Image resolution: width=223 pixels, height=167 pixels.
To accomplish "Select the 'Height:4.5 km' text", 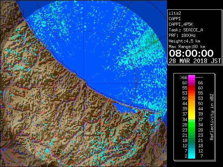I will pos(184,41).
